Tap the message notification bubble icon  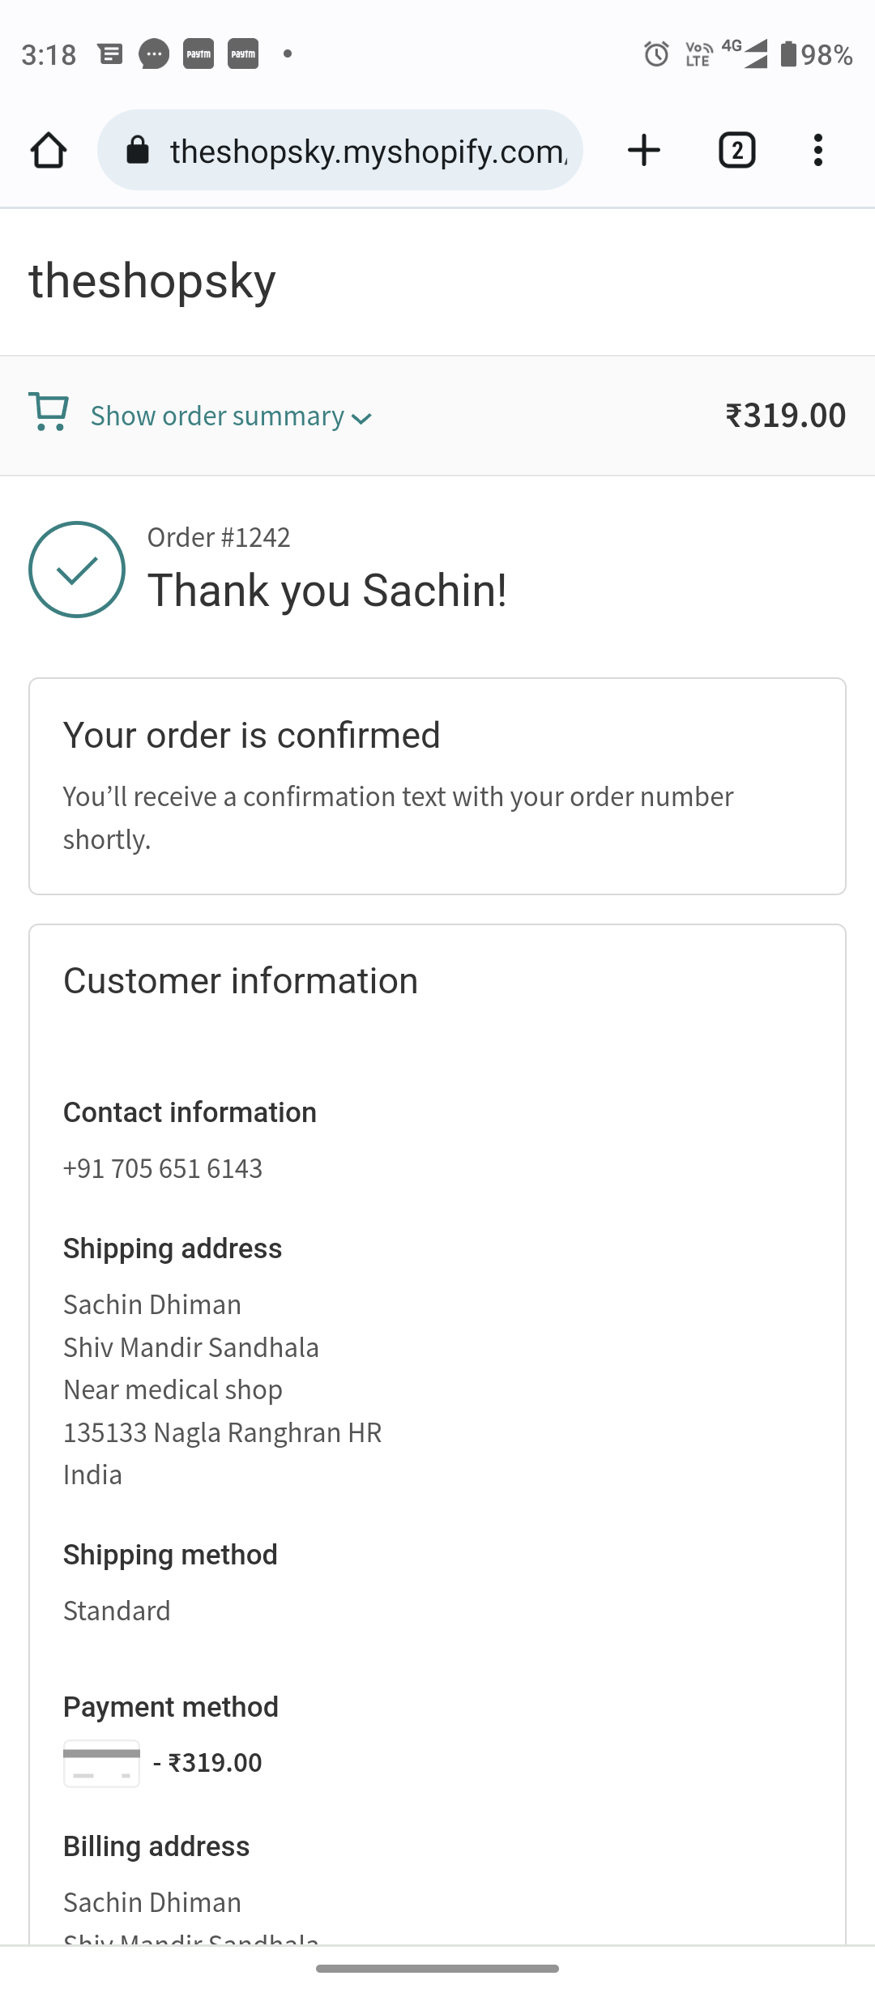click(154, 54)
